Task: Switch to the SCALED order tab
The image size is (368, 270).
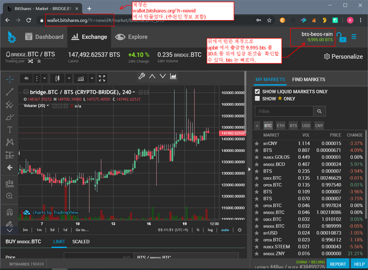Action: 80,242
